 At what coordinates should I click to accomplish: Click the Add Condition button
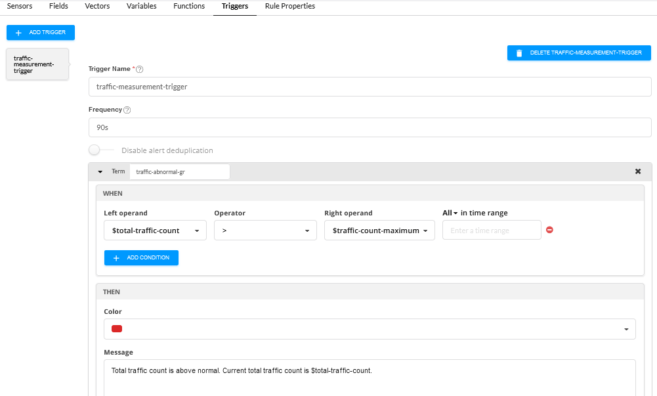point(141,258)
